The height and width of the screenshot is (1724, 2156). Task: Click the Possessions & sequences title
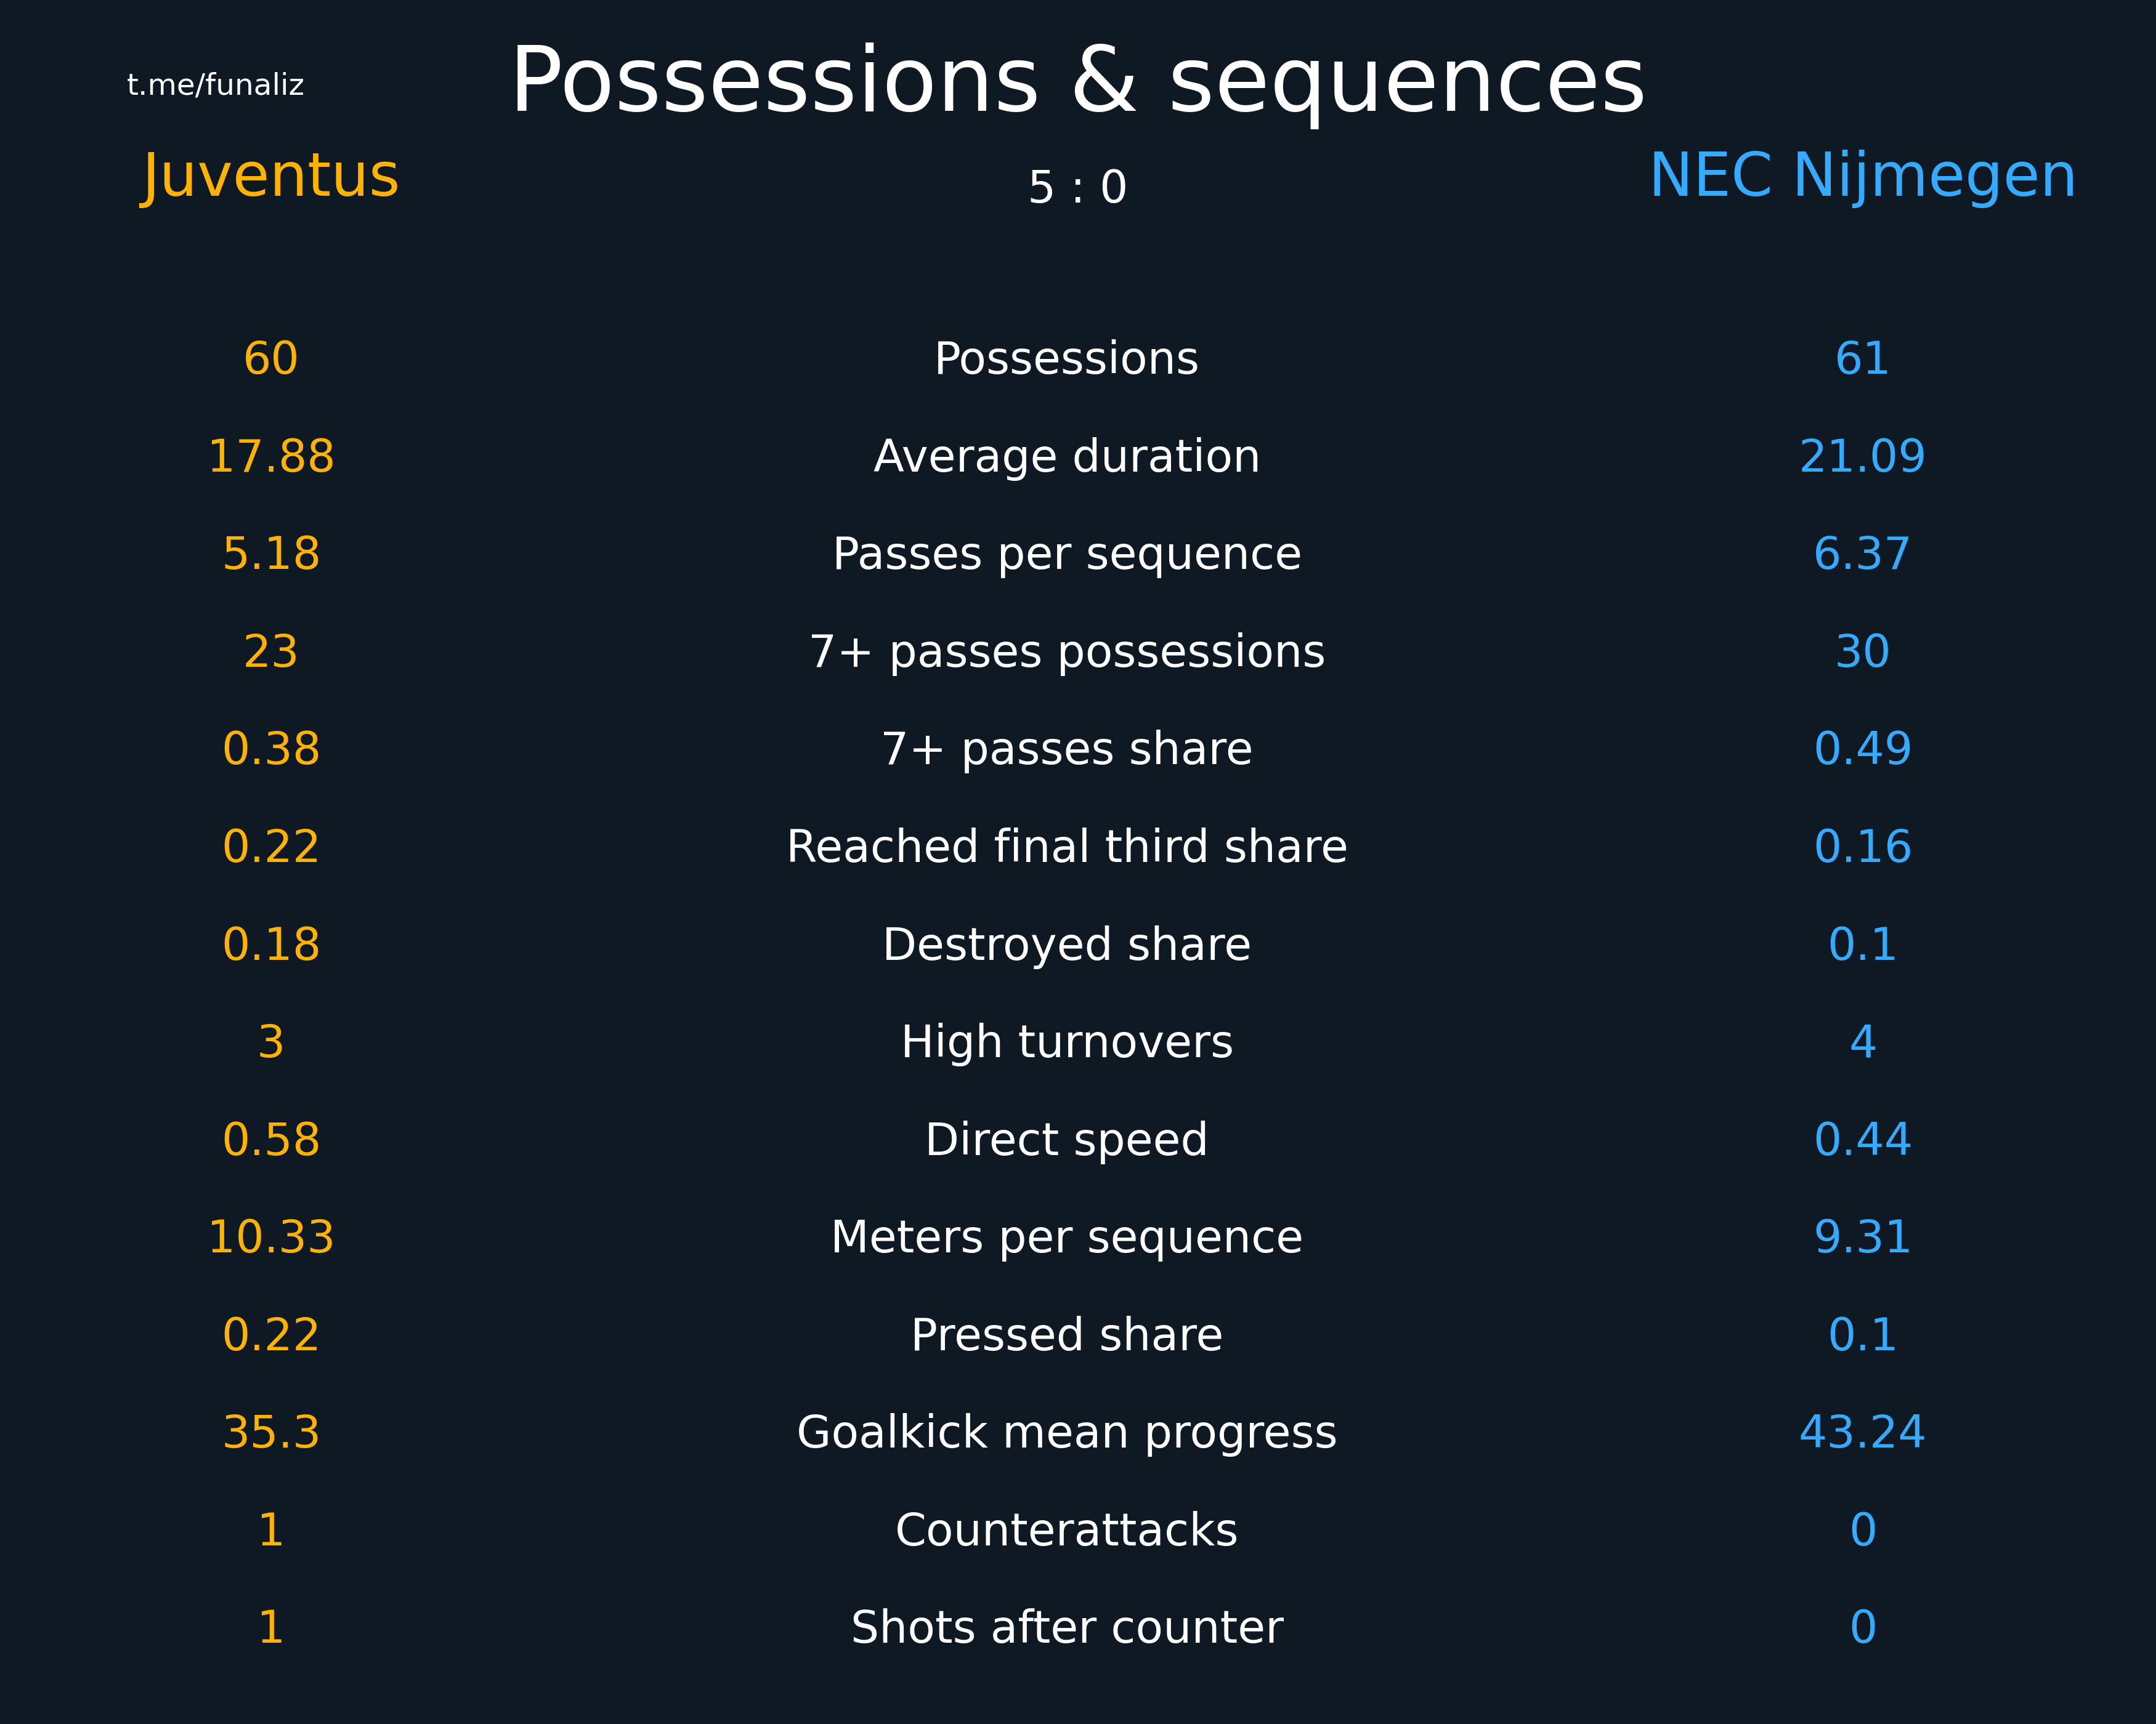[x=1077, y=82]
